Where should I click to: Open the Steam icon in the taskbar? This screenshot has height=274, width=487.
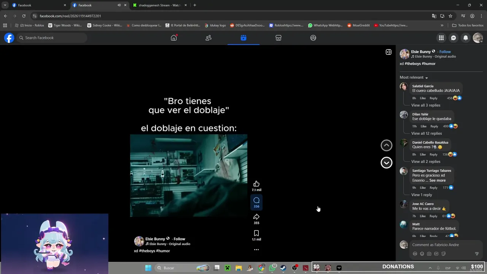click(x=283, y=268)
